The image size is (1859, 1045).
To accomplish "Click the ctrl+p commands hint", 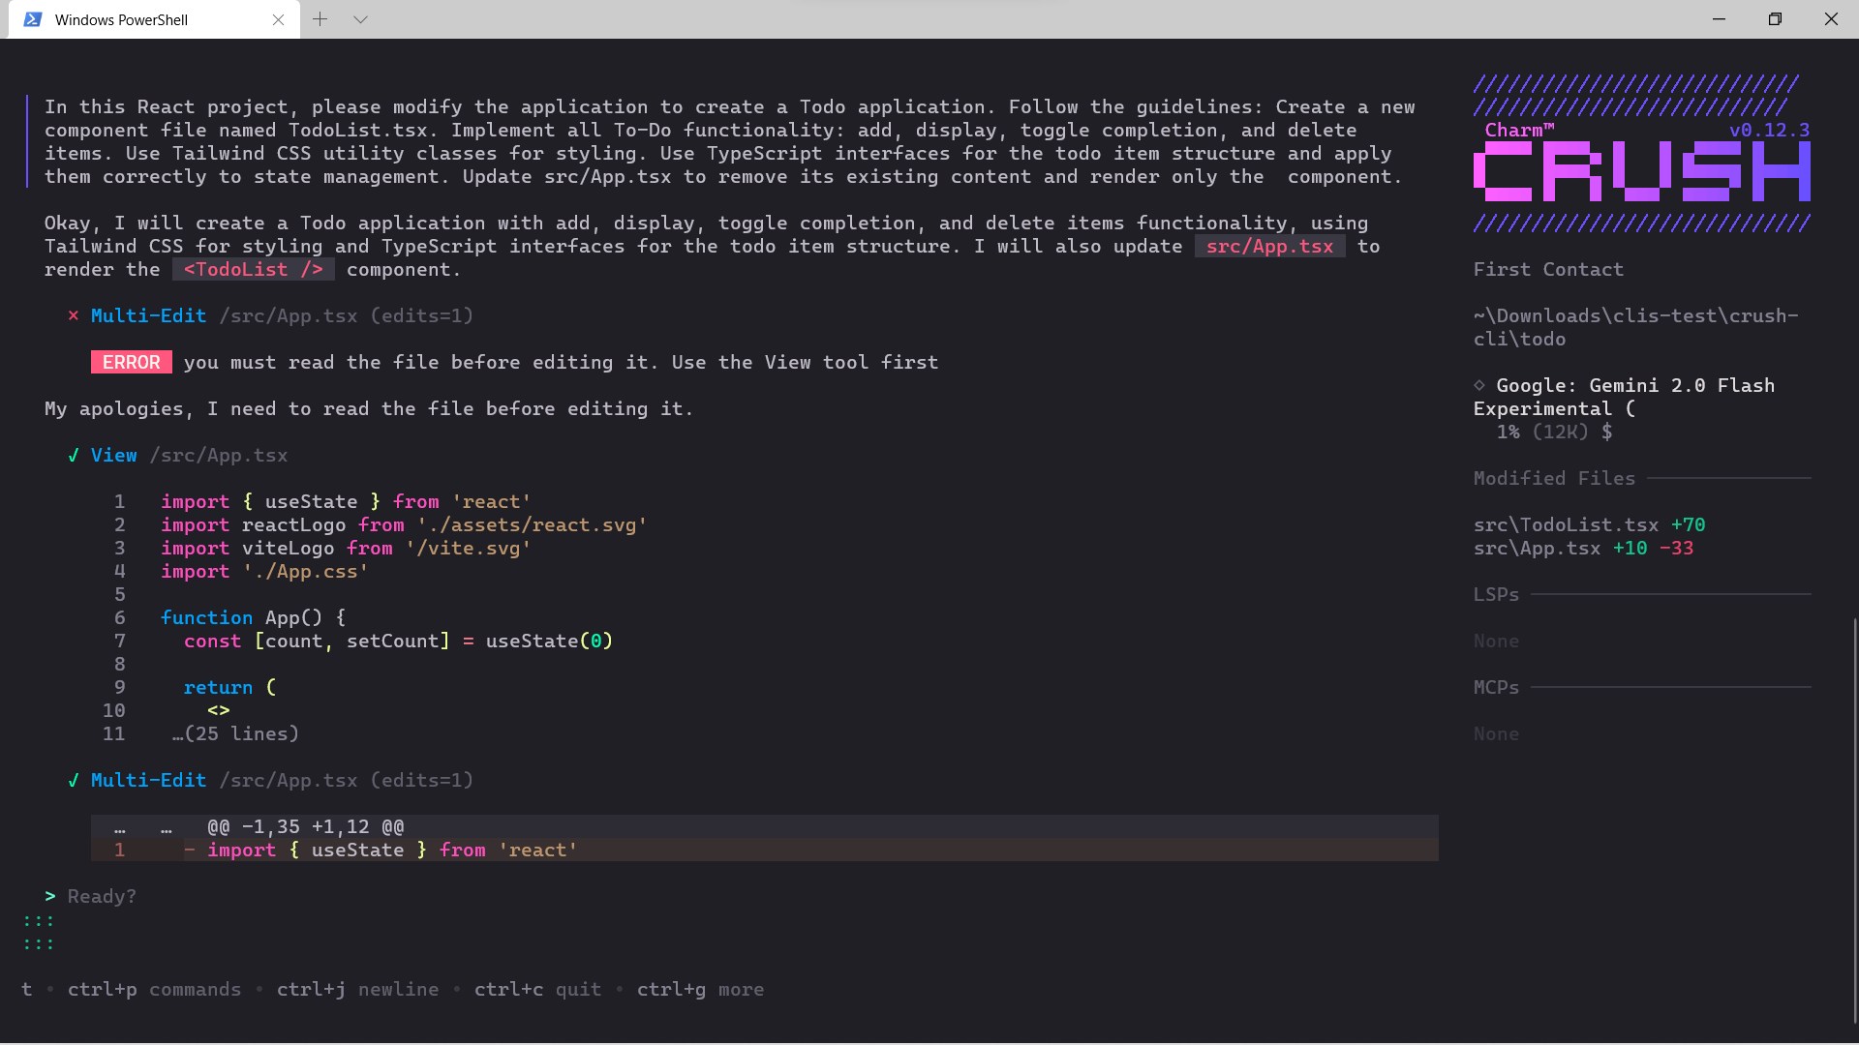I will click(x=153, y=989).
